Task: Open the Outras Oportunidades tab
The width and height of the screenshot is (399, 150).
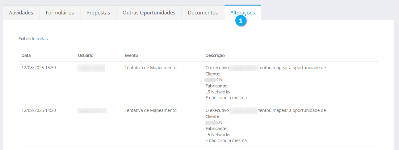Action: pos(149,13)
